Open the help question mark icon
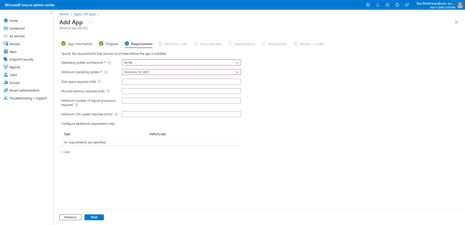Screen dimensions: 465x225 click(397, 5)
